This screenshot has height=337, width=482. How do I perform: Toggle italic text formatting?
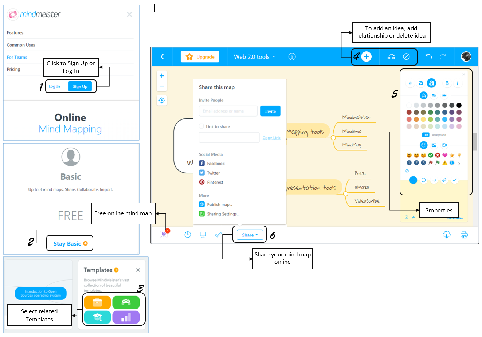458,83
